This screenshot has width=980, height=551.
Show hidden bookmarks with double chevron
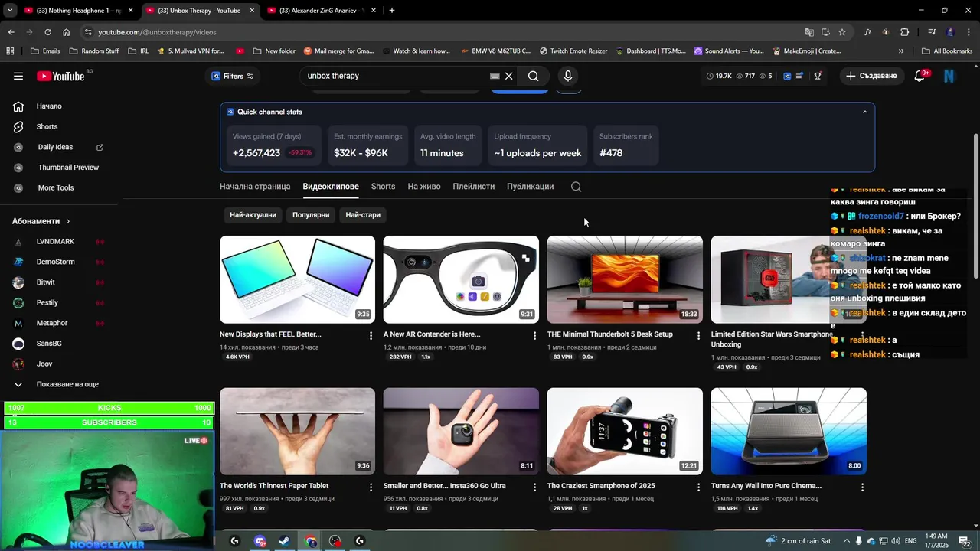click(901, 51)
